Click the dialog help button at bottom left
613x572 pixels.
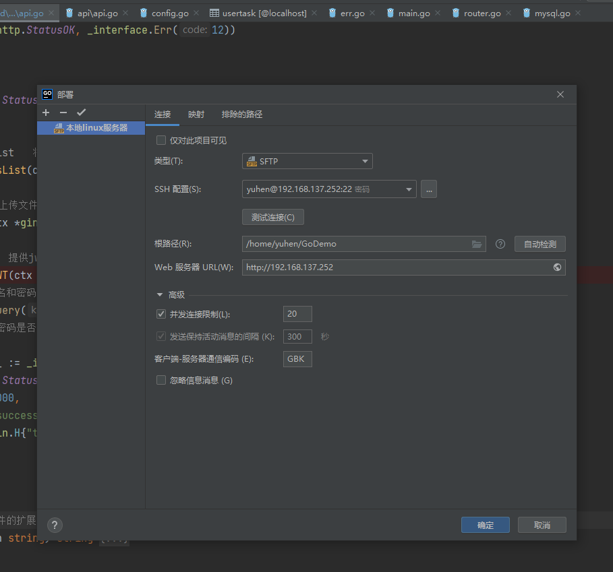coord(55,525)
